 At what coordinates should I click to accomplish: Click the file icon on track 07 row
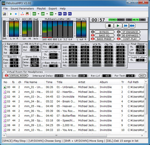click(5, 120)
